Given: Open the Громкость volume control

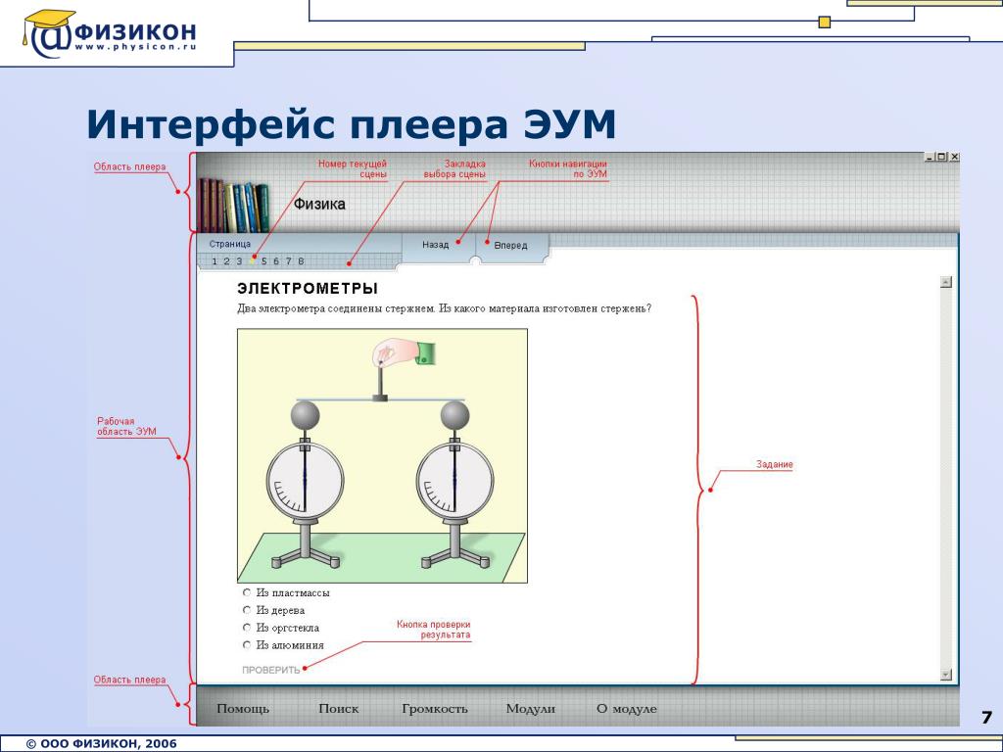Looking at the screenshot, I should coord(434,709).
